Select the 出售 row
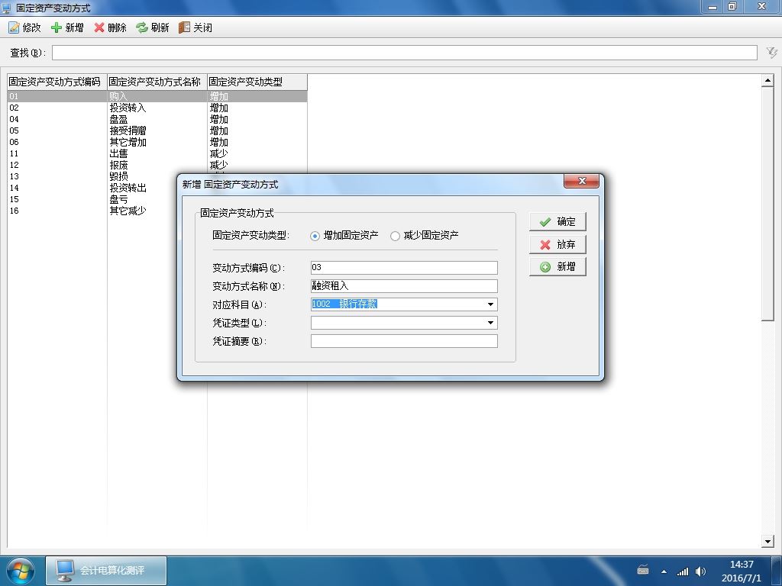 (x=157, y=153)
